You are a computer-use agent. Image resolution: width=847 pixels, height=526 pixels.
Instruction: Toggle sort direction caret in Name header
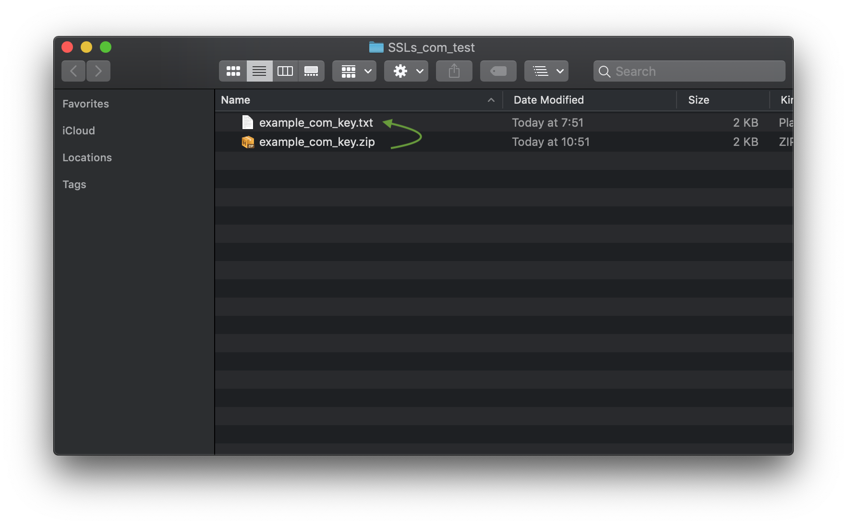pos(491,100)
